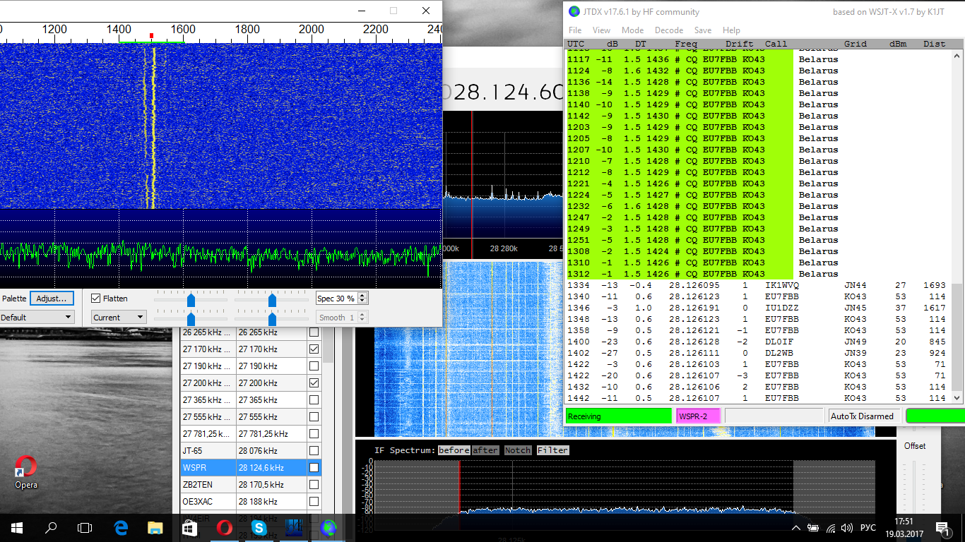Open the notification Action Center icon

pos(942,527)
